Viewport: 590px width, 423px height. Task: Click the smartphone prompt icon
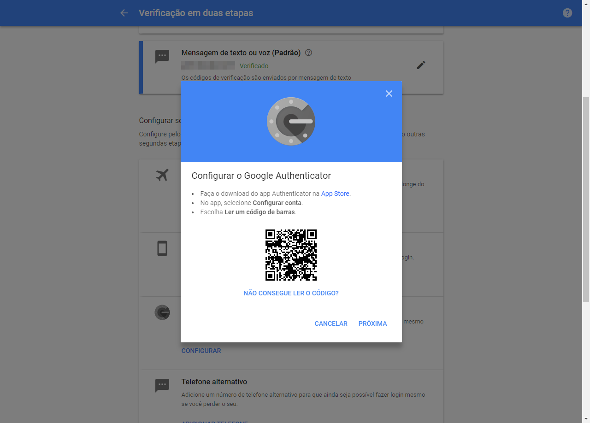click(x=162, y=248)
